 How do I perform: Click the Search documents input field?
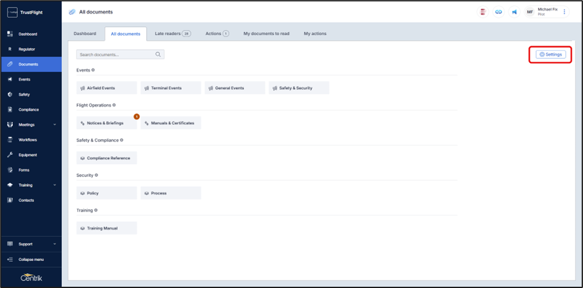tap(115, 54)
